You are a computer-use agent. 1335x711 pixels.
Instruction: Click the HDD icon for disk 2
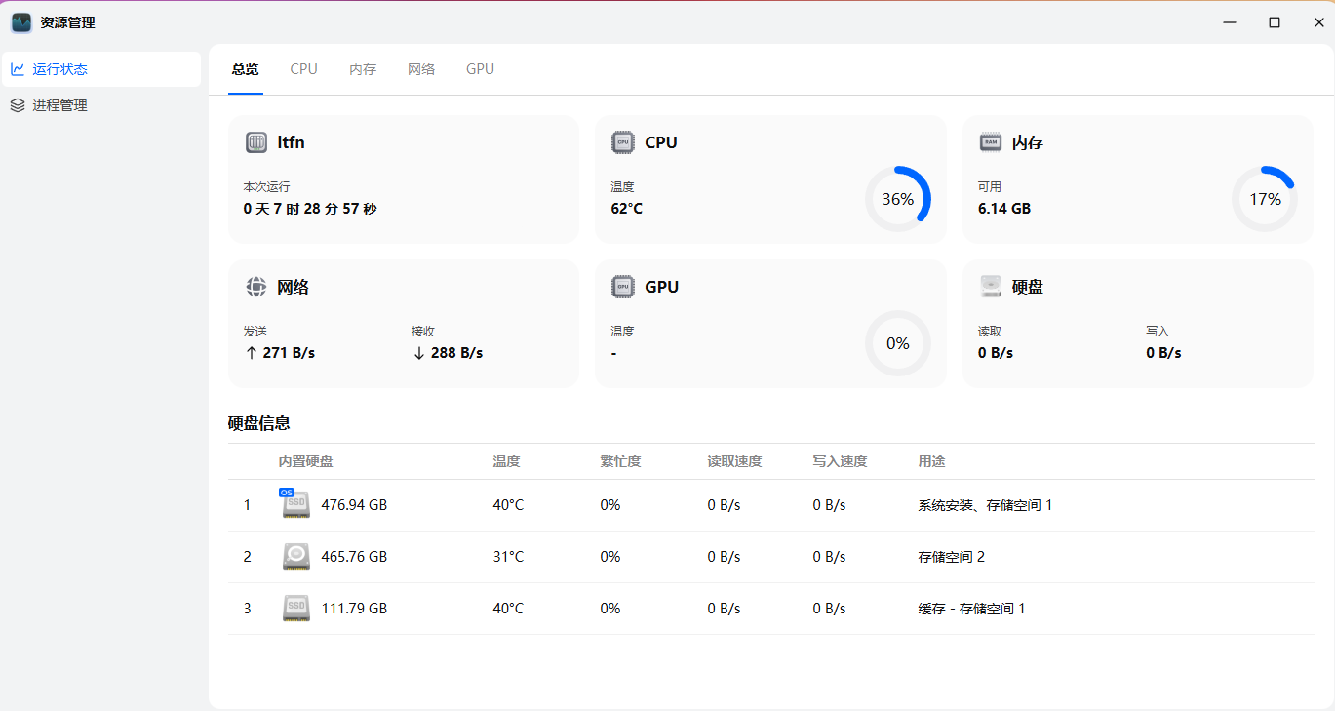click(296, 557)
